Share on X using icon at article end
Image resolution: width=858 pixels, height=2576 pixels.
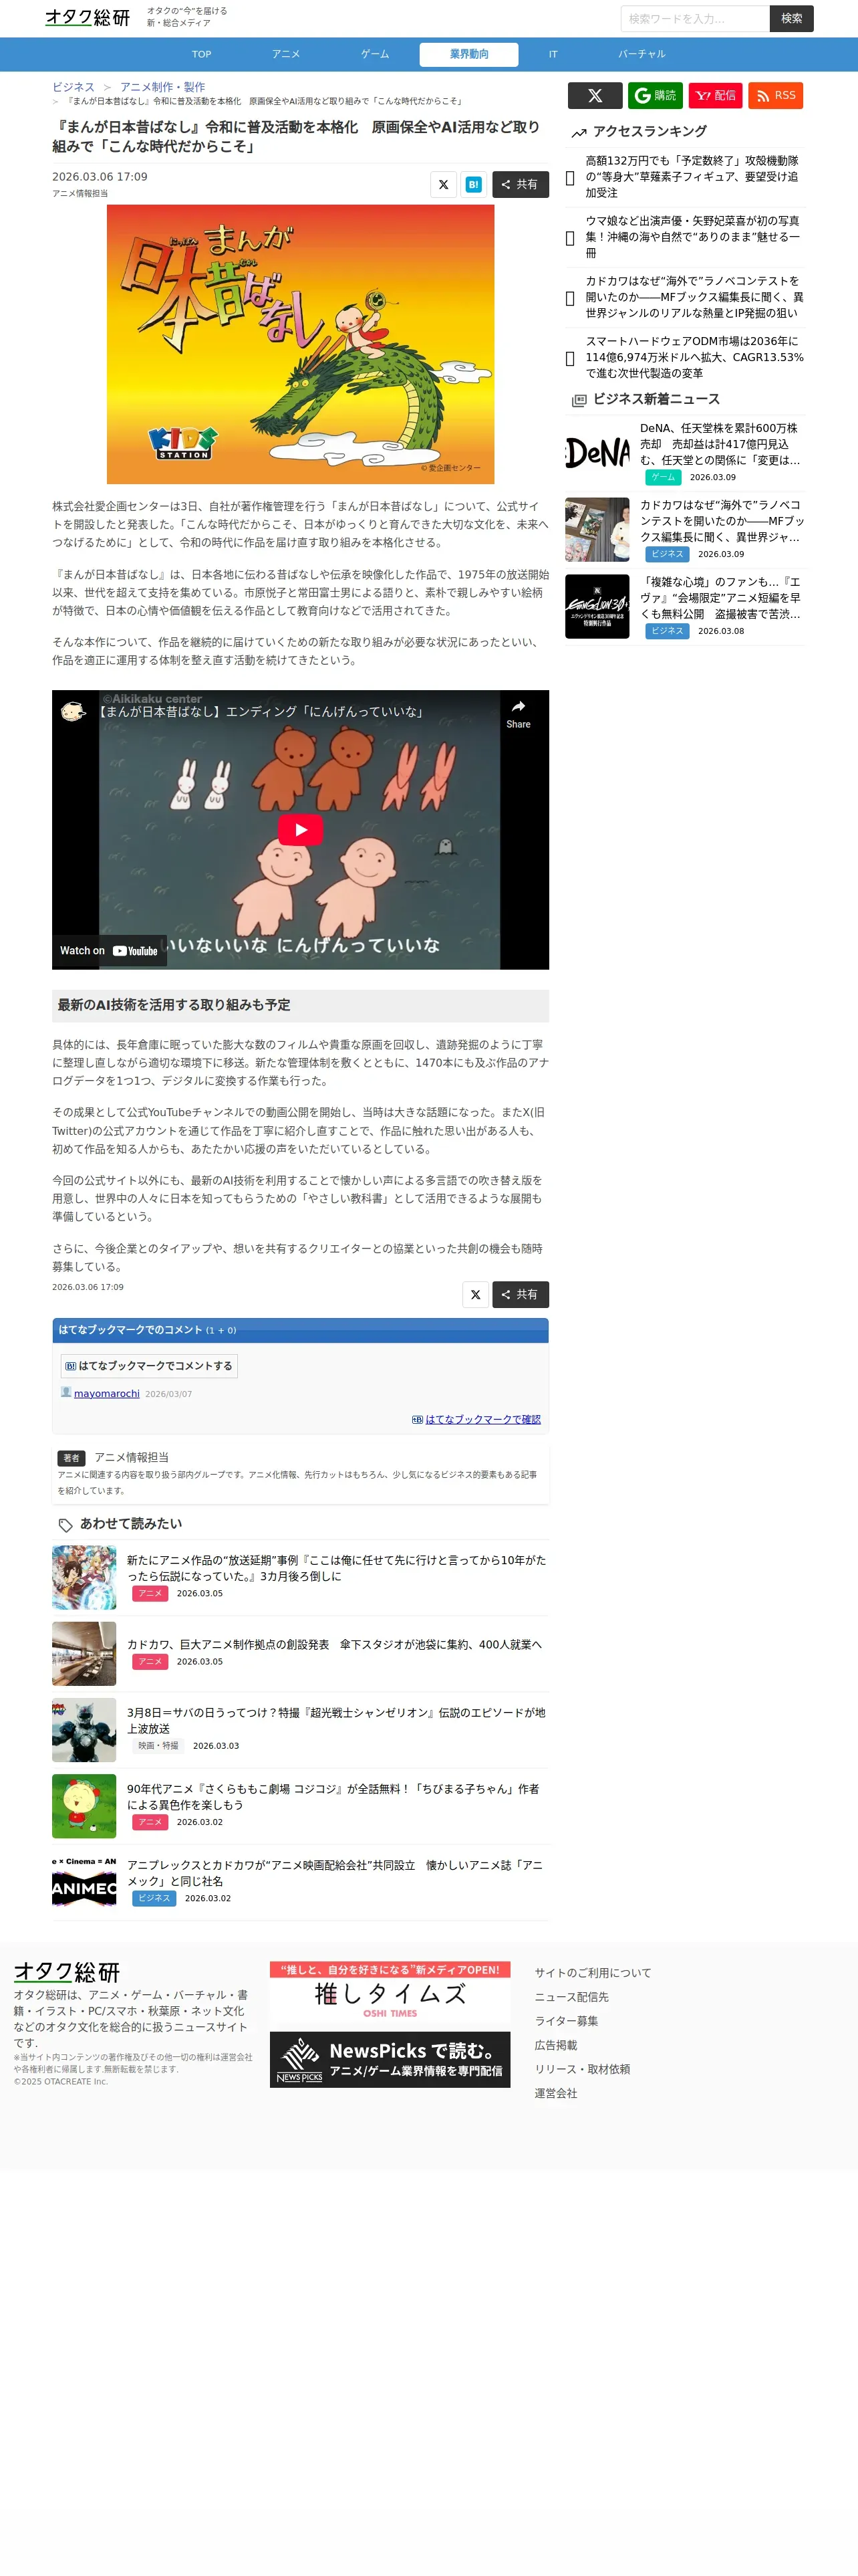[x=476, y=1294]
